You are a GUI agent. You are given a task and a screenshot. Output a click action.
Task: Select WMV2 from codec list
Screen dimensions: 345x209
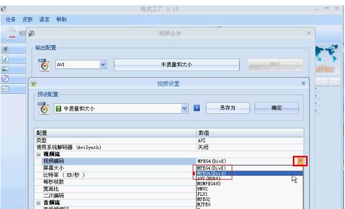pos(250,189)
